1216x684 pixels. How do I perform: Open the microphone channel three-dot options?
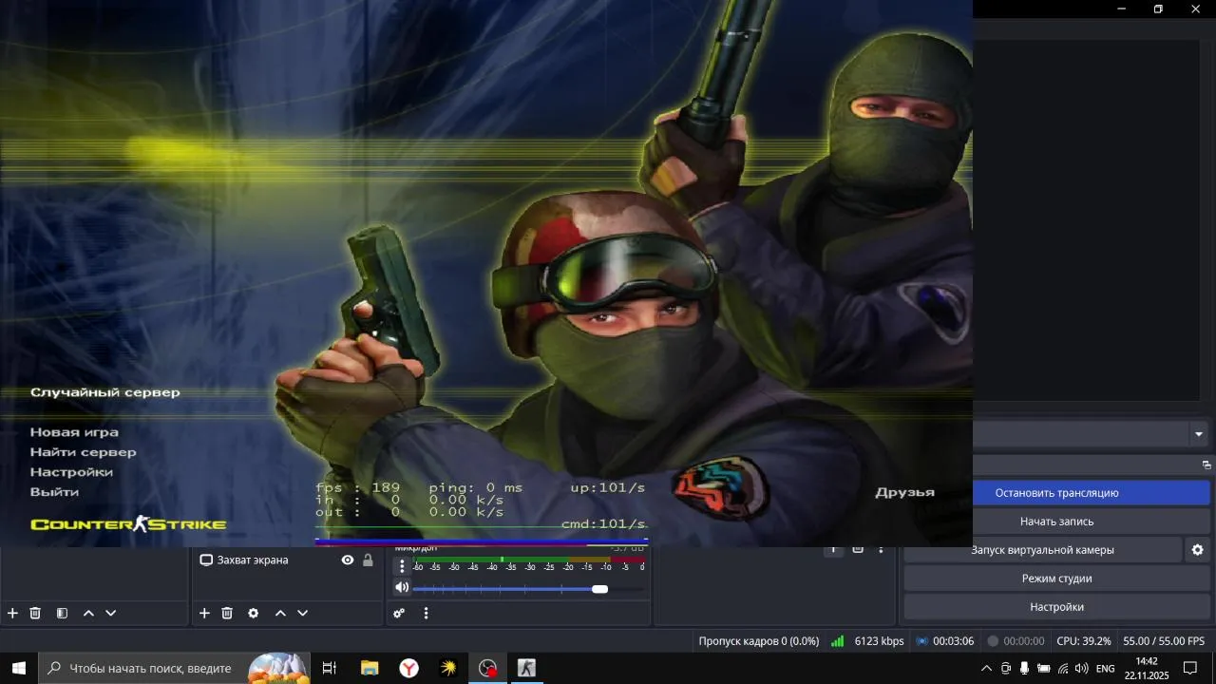[402, 566]
